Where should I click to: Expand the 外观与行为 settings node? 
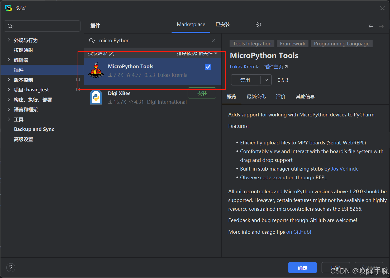click(x=9, y=40)
